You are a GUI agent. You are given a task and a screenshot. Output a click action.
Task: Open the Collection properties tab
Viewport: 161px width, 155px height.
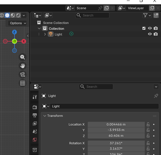[35, 150]
